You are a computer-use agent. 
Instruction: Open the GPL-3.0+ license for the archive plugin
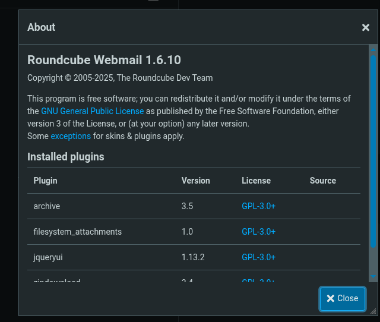tap(258, 206)
